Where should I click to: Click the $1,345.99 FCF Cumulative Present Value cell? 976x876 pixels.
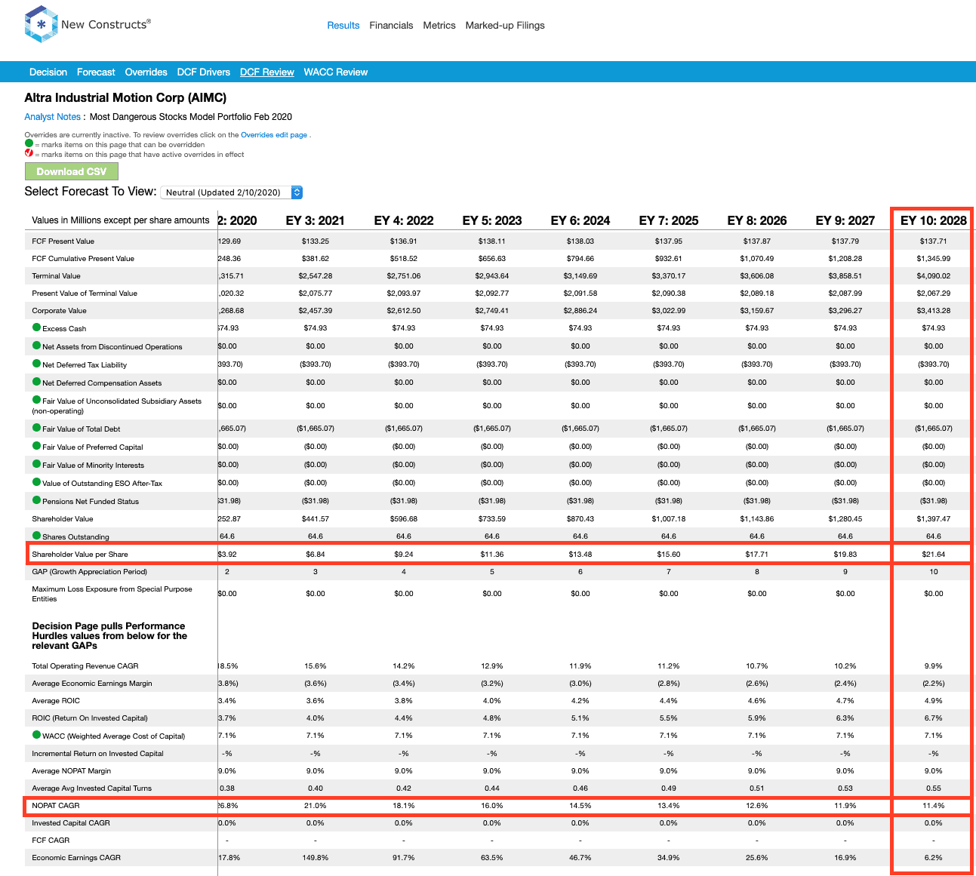tap(934, 259)
